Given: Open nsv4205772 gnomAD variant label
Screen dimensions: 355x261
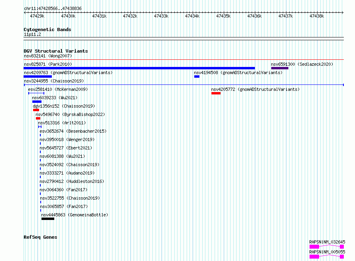Looking at the screenshot, I should (x=255, y=89).
